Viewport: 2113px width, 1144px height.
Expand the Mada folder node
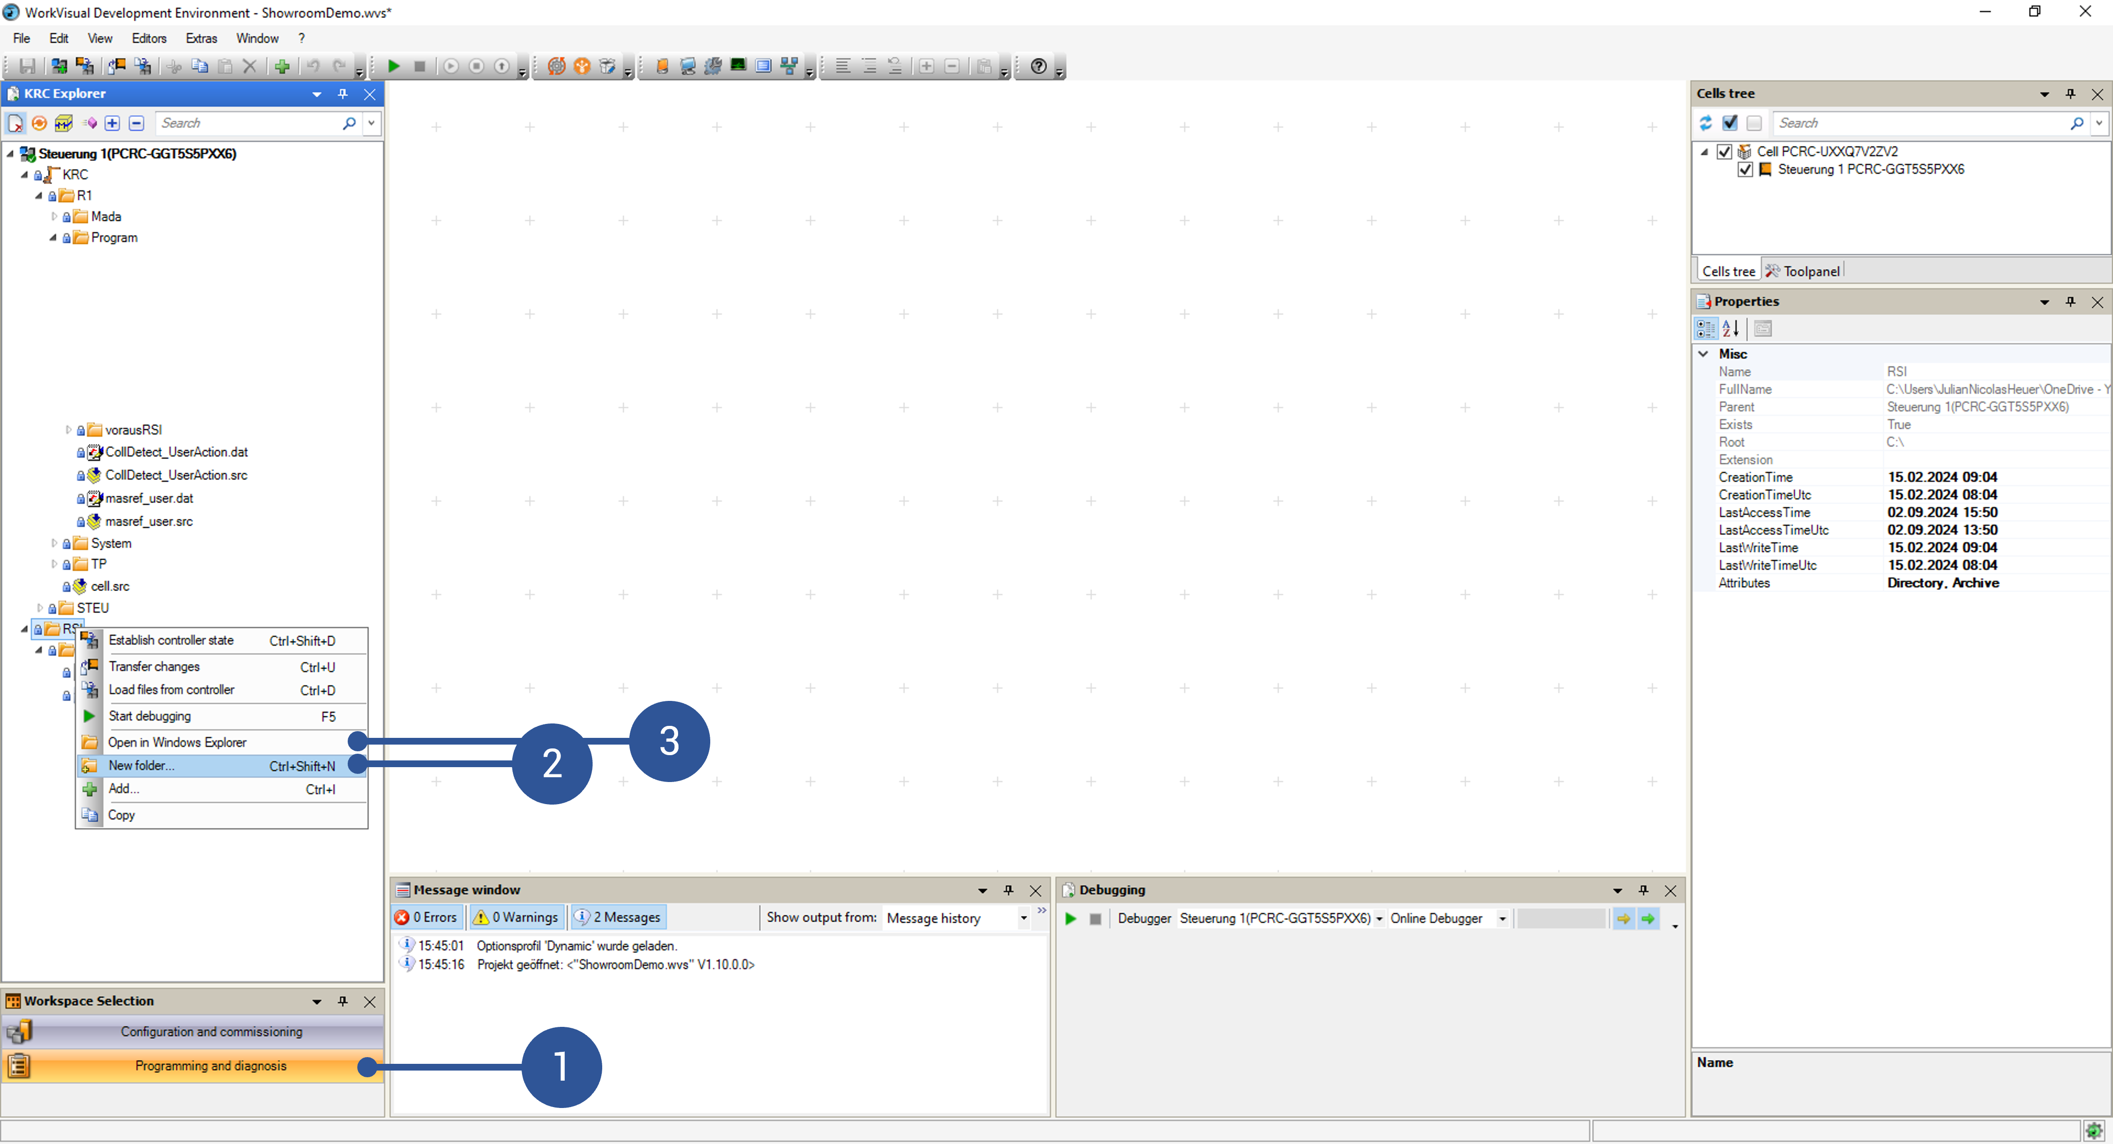tap(54, 217)
